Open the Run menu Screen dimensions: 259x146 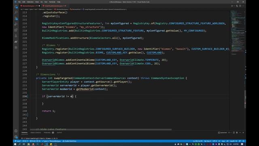point(46,2)
